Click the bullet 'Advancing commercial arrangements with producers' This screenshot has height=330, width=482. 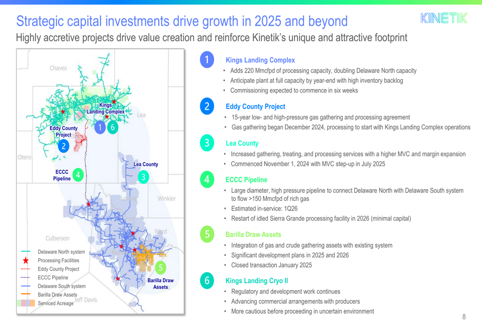tap(295, 302)
